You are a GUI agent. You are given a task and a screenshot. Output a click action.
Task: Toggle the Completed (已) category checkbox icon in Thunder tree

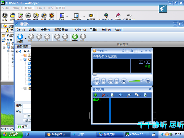pyautogui.click(x=25, y=59)
